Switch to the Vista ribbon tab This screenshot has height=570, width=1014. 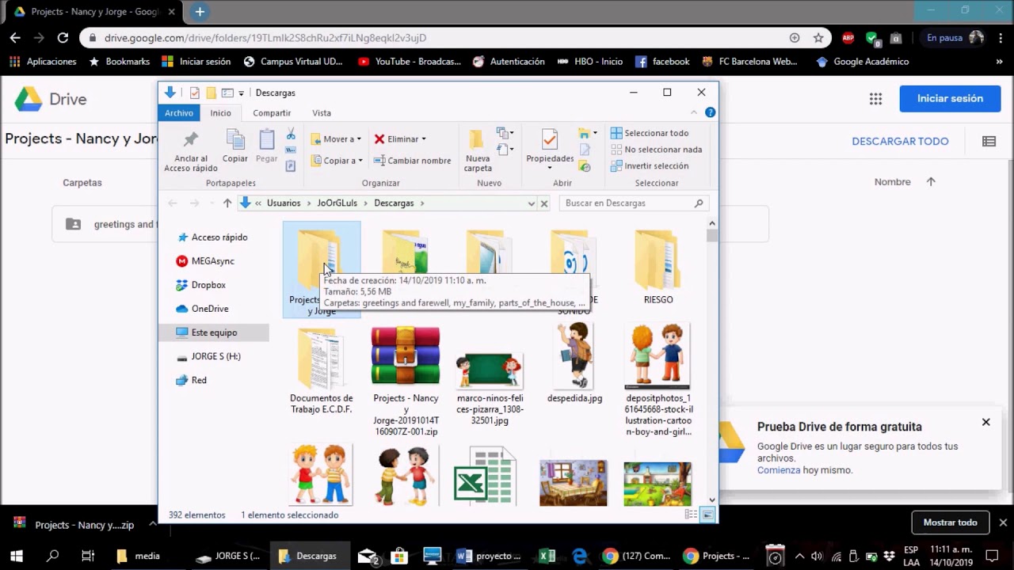tap(322, 113)
